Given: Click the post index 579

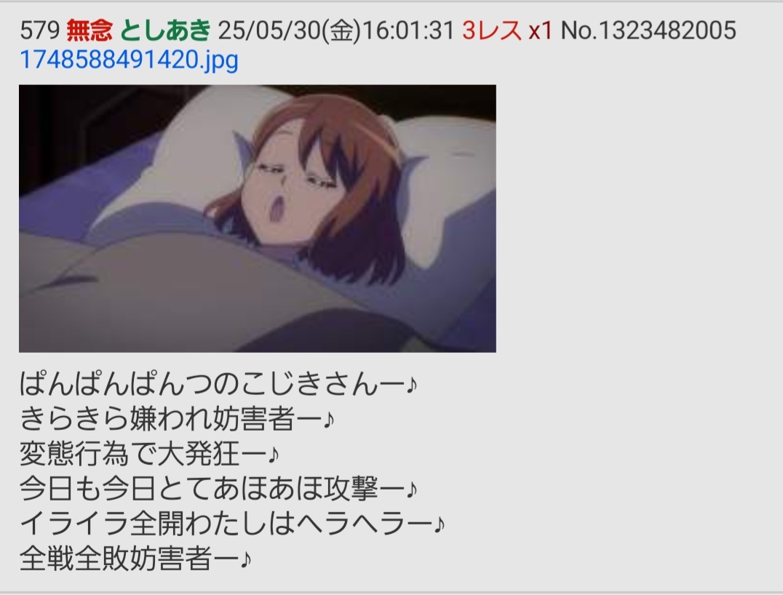Looking at the screenshot, I should (40, 30).
